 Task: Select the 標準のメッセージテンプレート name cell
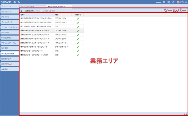point(37,51)
